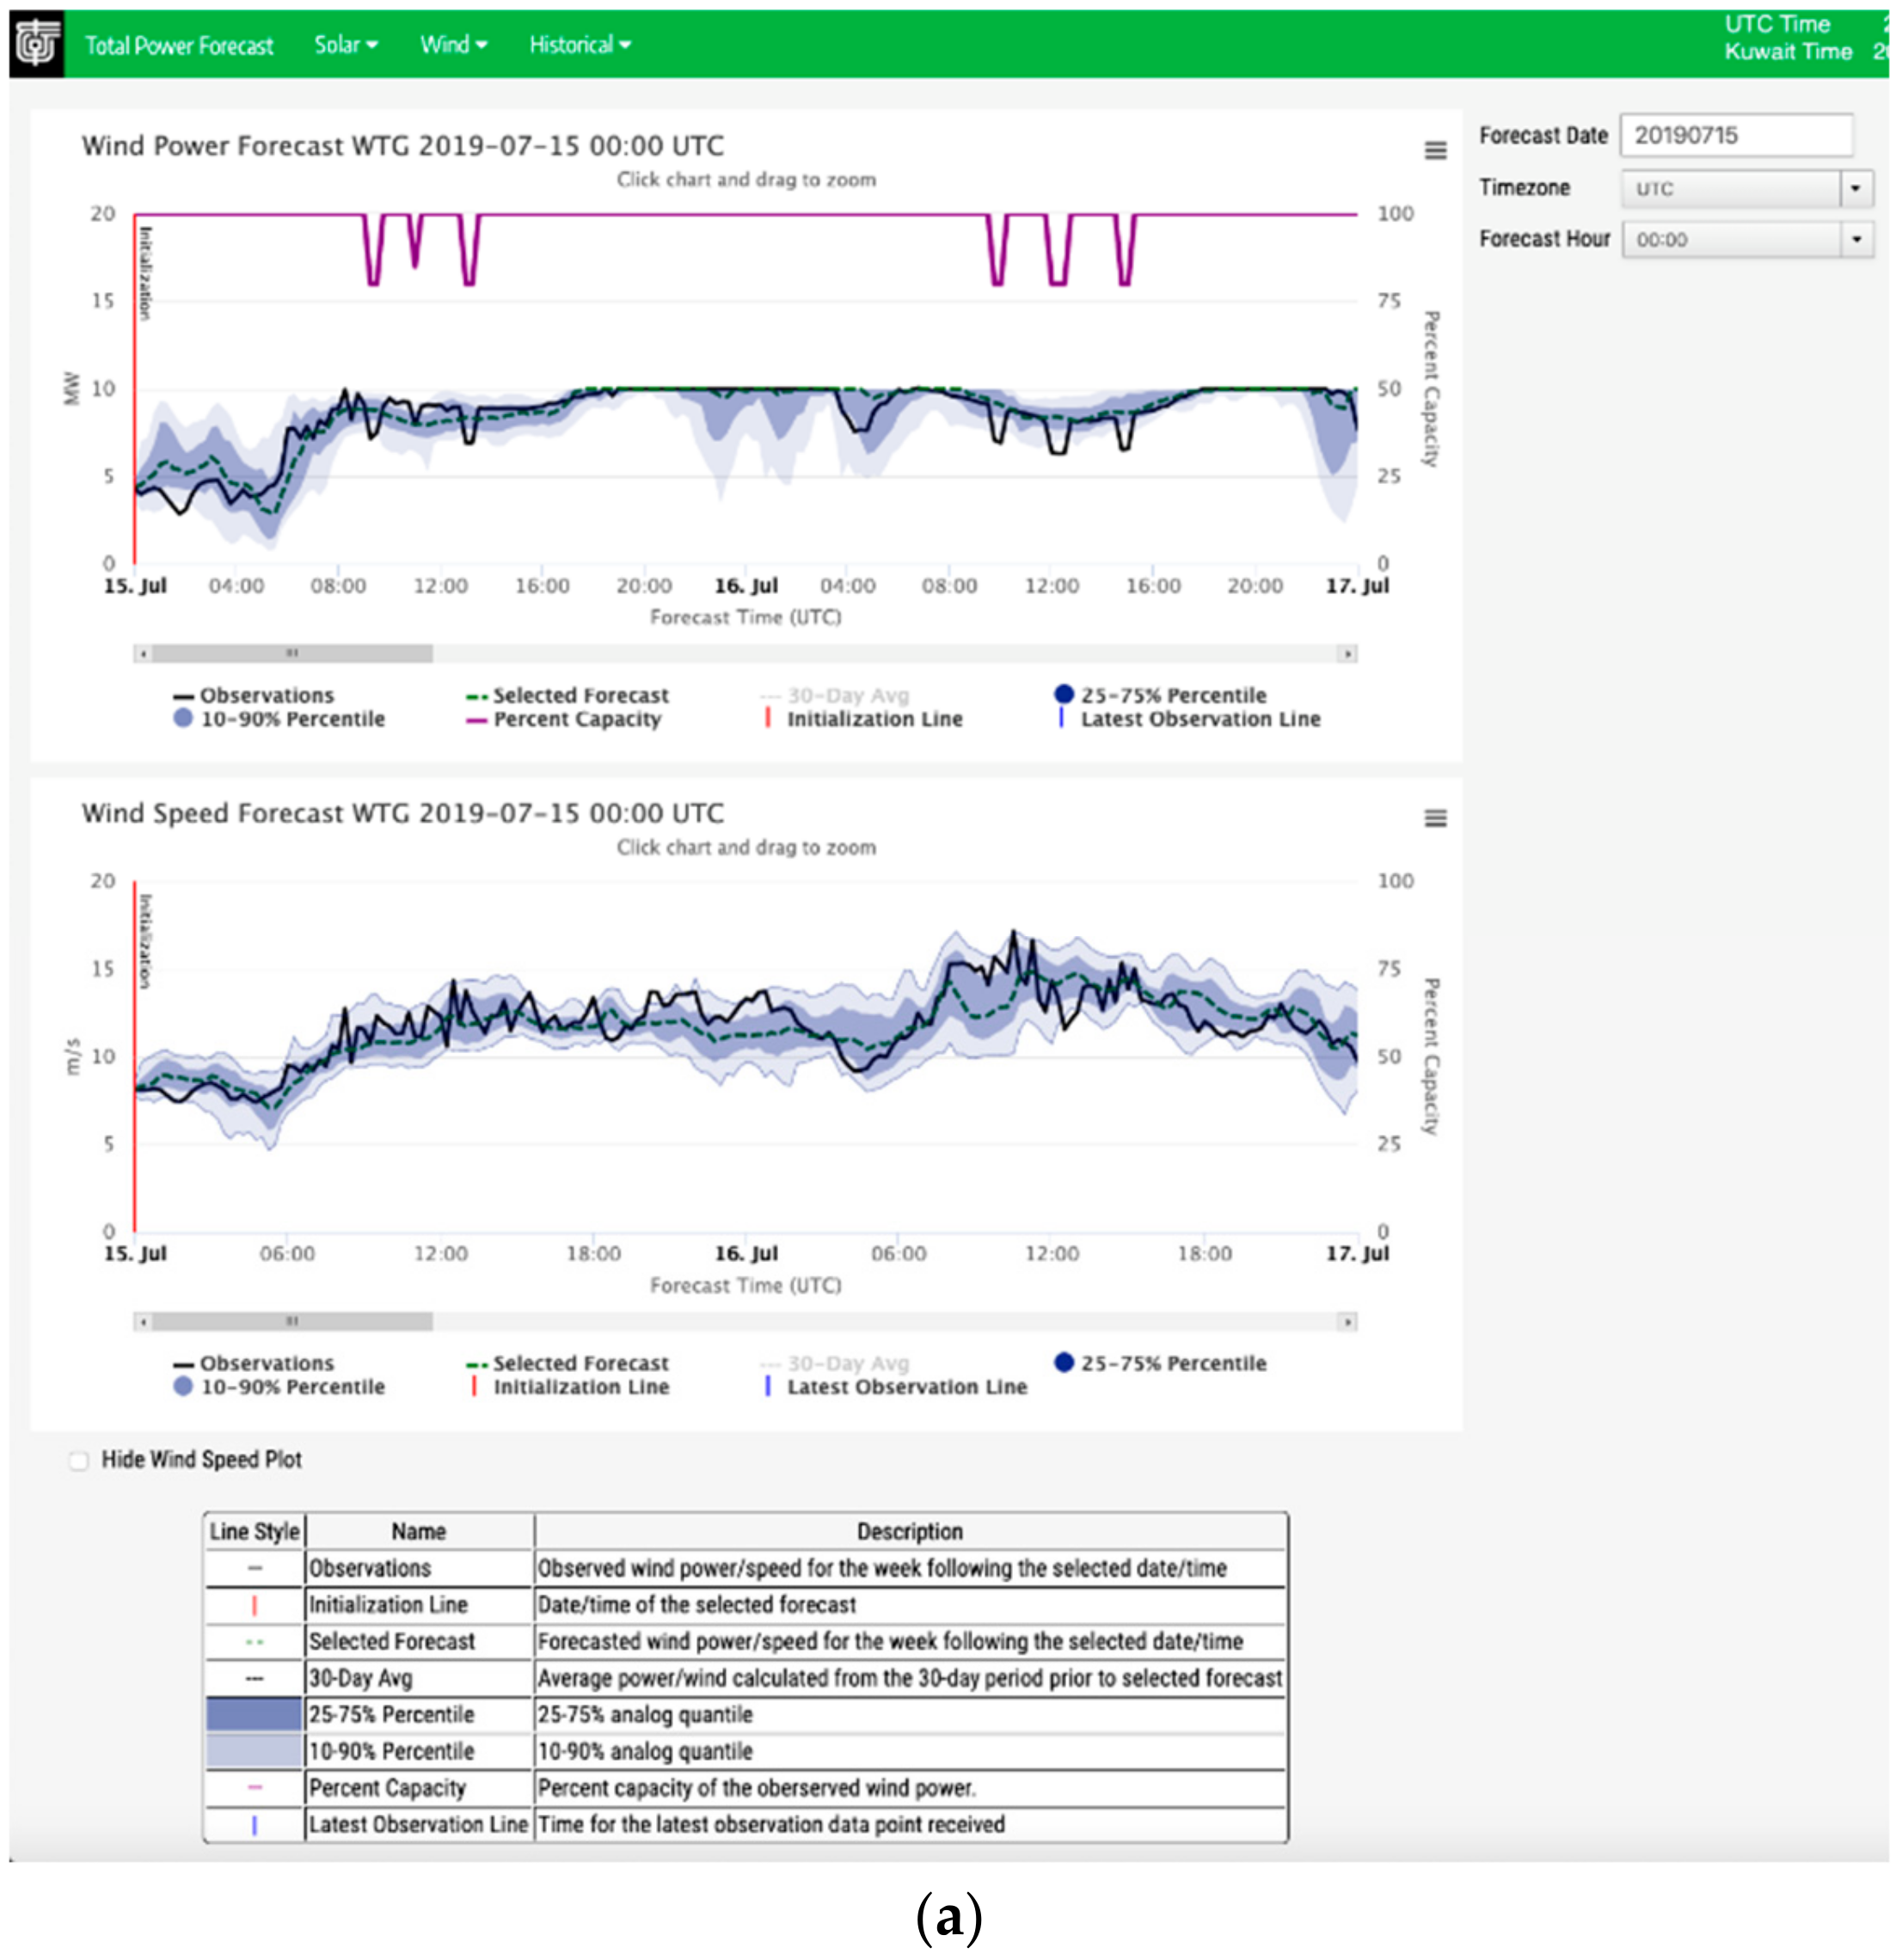Click left arrow of speed chart scrollbar

coord(143,1322)
